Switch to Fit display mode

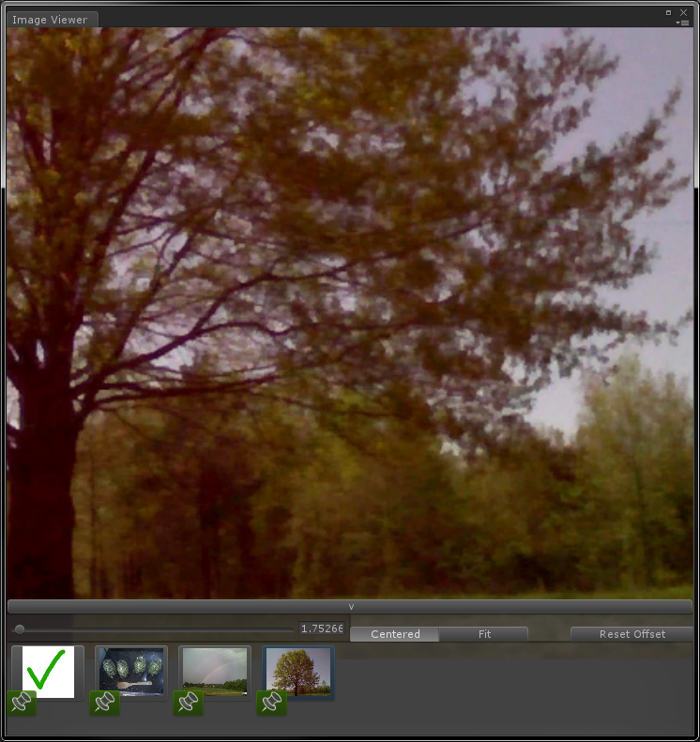point(484,634)
